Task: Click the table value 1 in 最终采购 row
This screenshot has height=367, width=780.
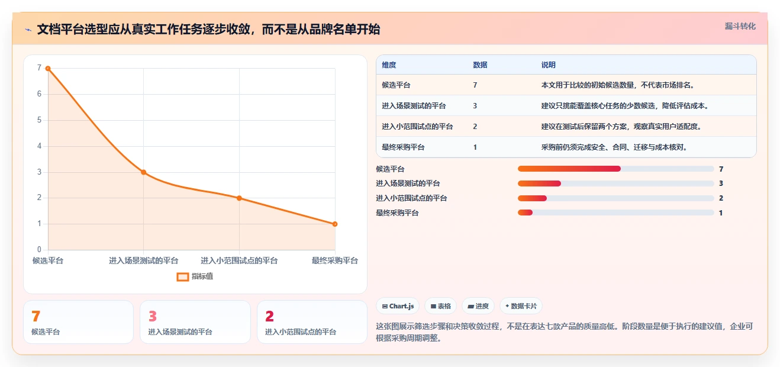Action: point(475,147)
